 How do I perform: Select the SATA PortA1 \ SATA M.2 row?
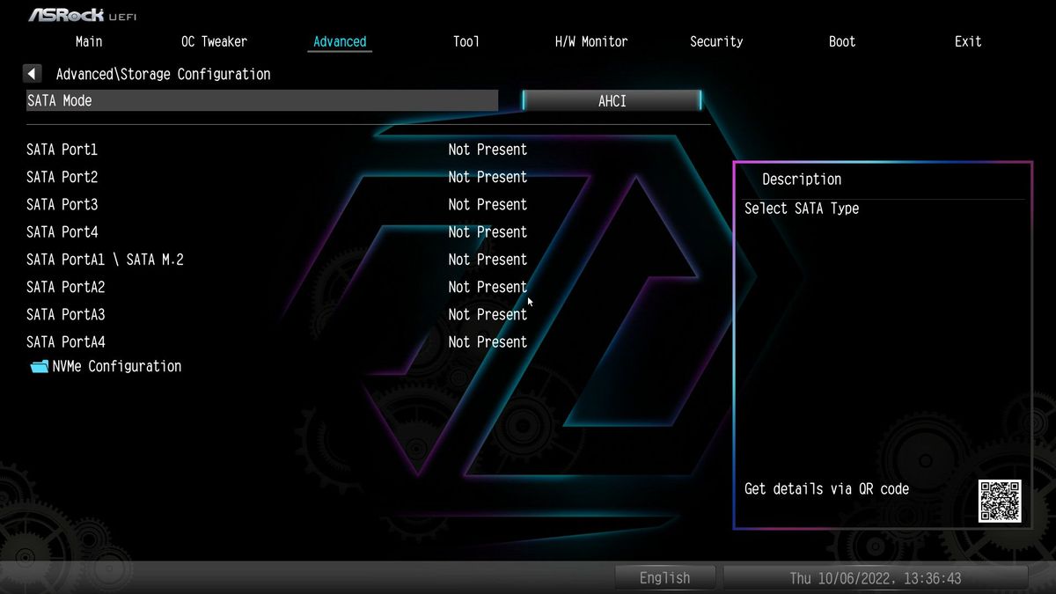pyautogui.click(x=277, y=260)
